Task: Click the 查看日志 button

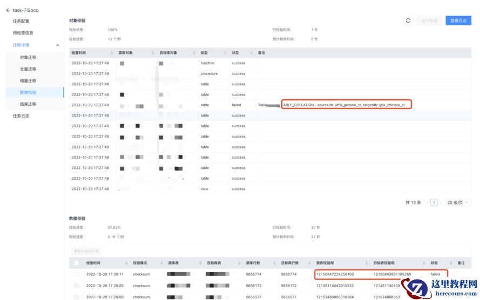Action: (458, 21)
